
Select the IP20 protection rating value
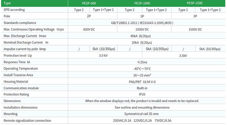click(x=142, y=95)
